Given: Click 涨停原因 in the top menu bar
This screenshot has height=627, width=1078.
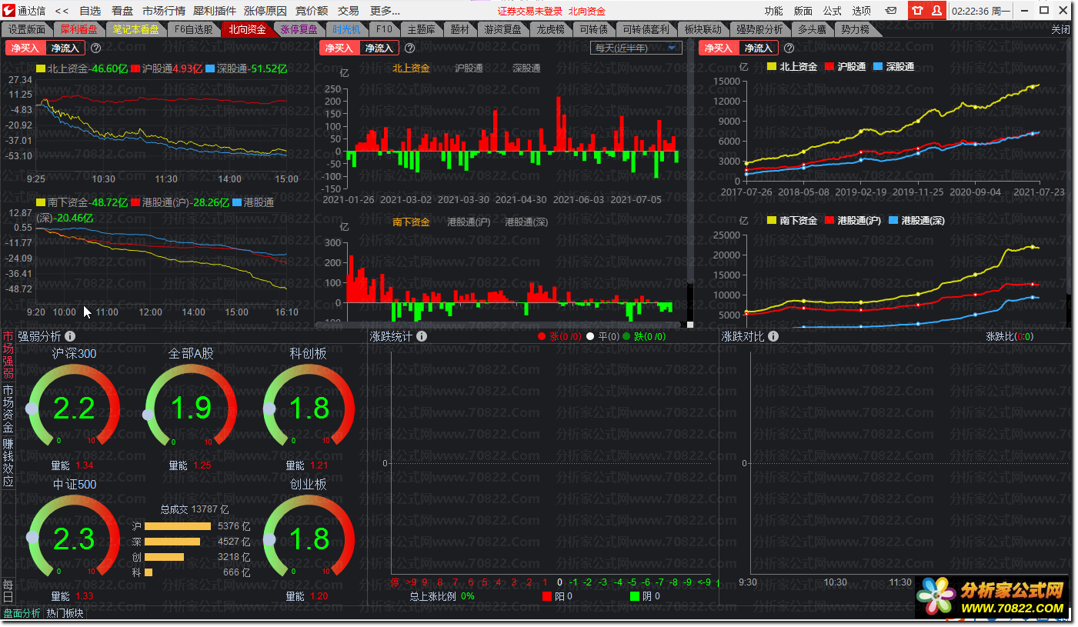Looking at the screenshot, I should tap(265, 11).
